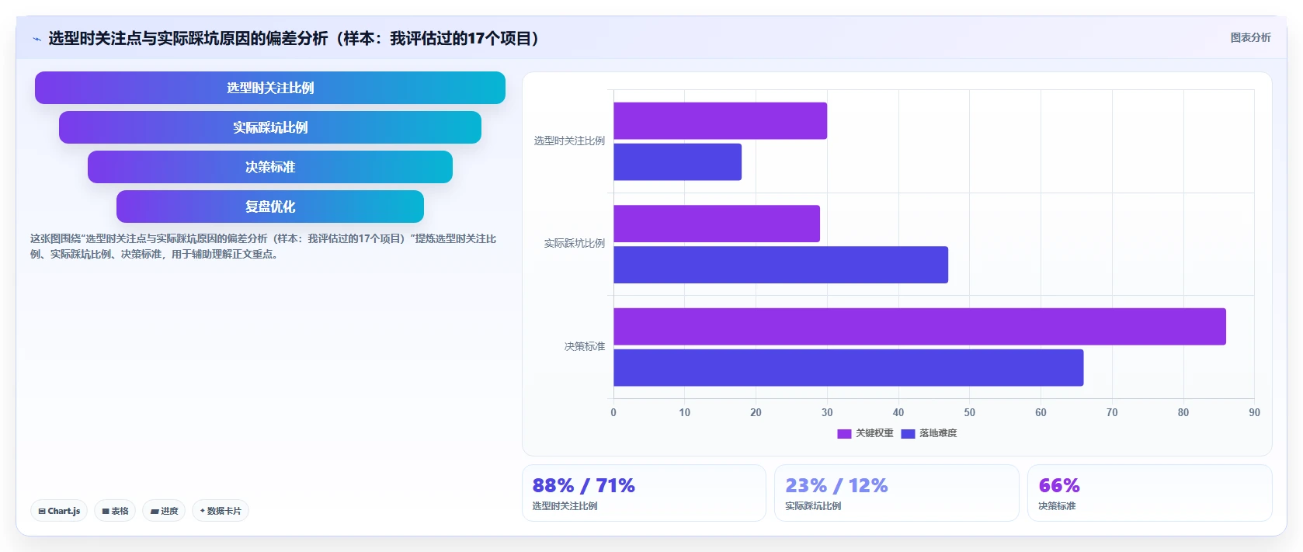Select the 复盘优化 funnel bar

point(270,207)
